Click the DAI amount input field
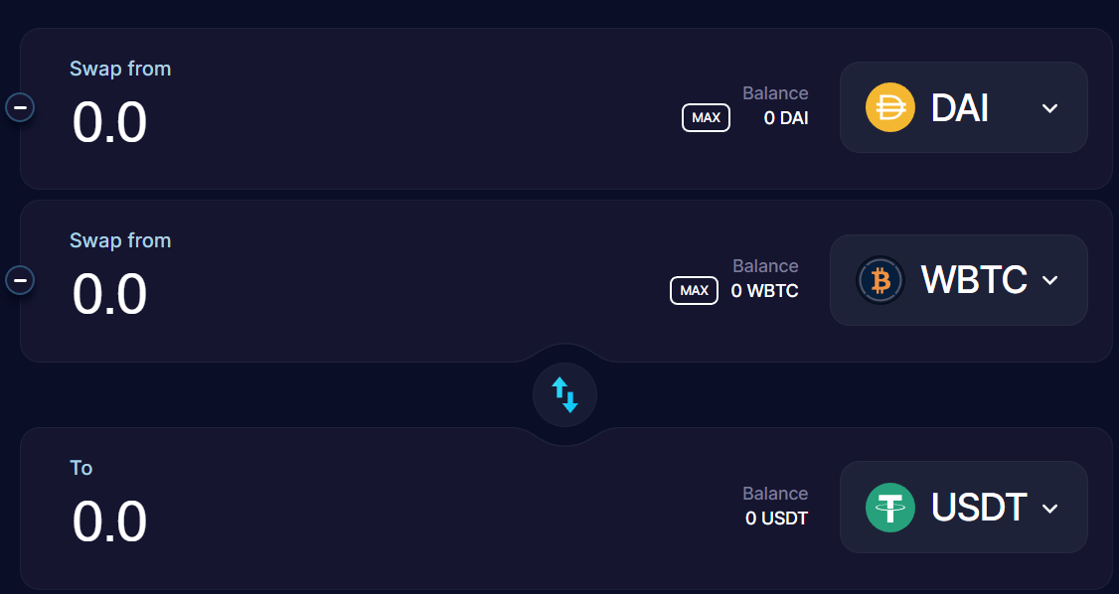The width and height of the screenshot is (1119, 594). pos(109,121)
